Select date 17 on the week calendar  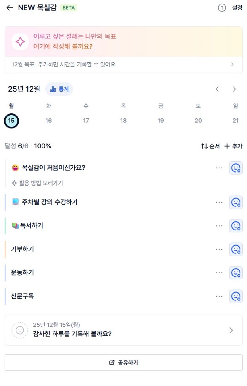point(86,121)
